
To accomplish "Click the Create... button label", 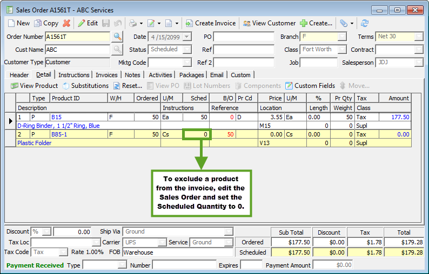I will (x=320, y=23).
